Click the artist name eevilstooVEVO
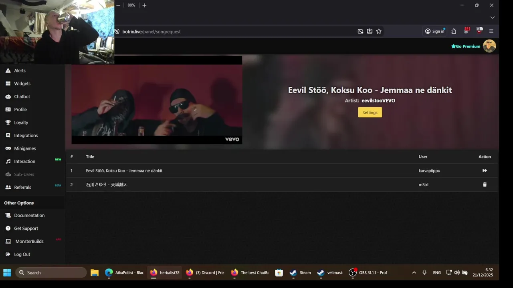The width and height of the screenshot is (513, 288). pos(378,100)
